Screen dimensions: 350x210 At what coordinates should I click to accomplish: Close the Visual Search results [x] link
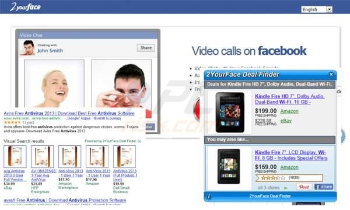[139, 141]
